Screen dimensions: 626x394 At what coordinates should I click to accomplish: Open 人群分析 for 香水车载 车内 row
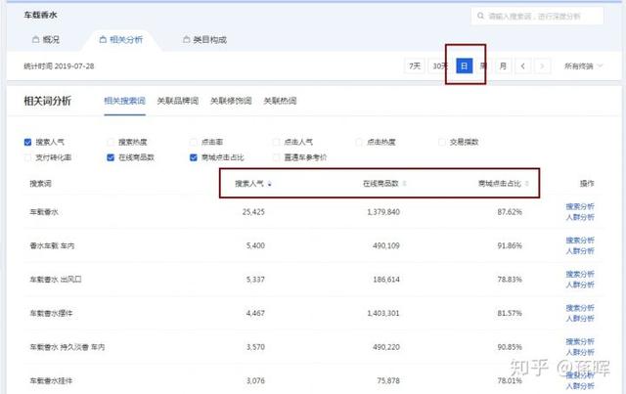(580, 251)
